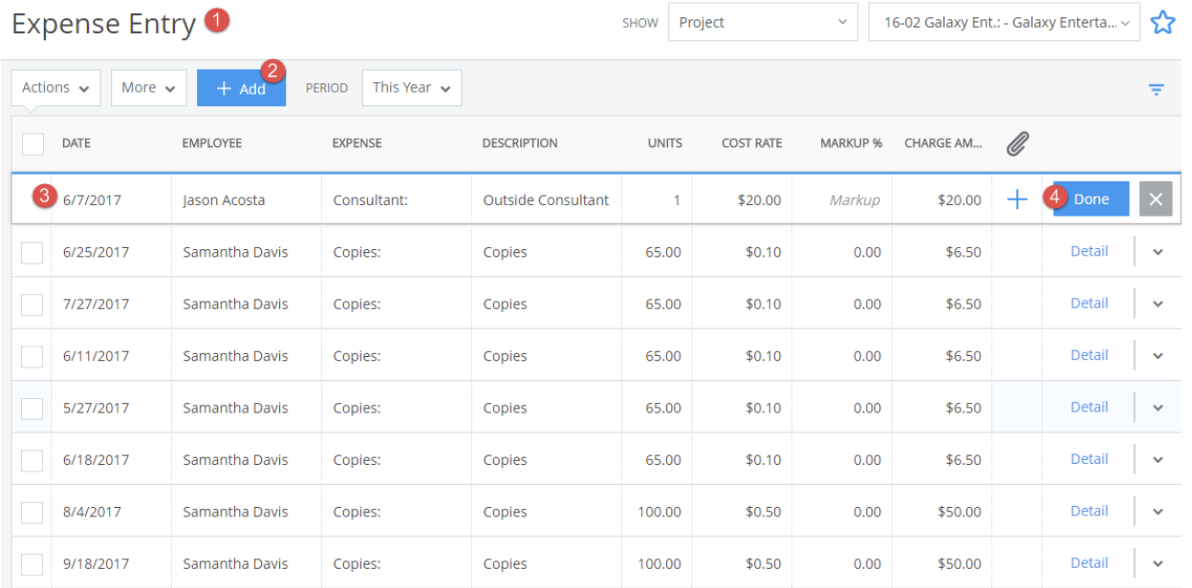Check the 7/27/2017 row checkbox

point(33,304)
